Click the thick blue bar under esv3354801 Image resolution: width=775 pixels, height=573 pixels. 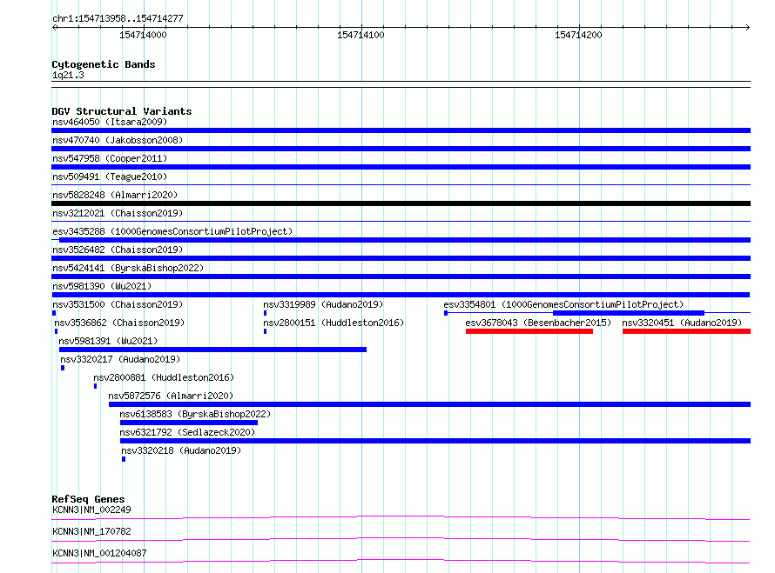coord(629,313)
